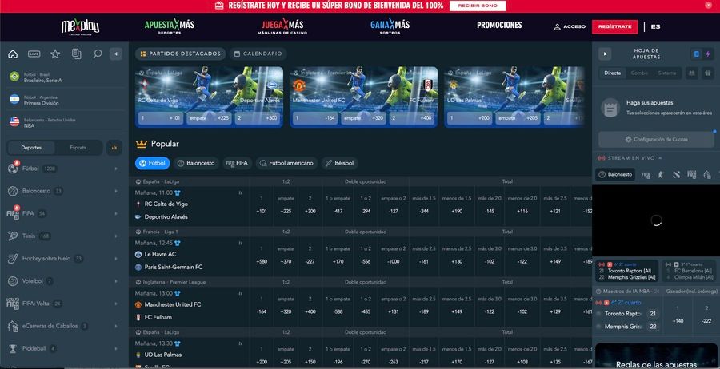Switch to Calendario tab
The width and height of the screenshot is (720, 369).
point(258,54)
